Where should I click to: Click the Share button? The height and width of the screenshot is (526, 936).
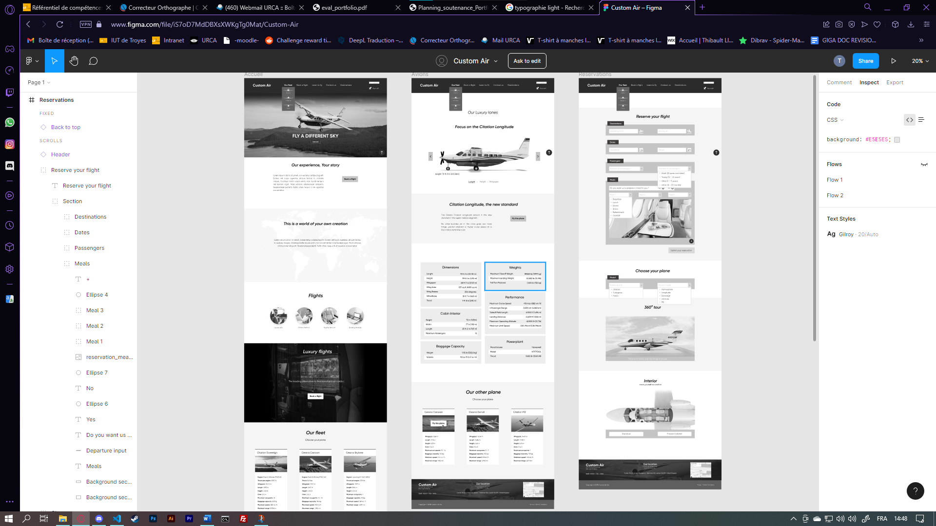point(865,61)
